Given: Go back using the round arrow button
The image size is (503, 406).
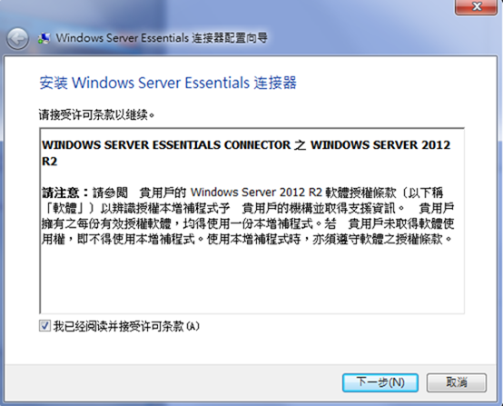Looking at the screenshot, I should pos(17,38).
